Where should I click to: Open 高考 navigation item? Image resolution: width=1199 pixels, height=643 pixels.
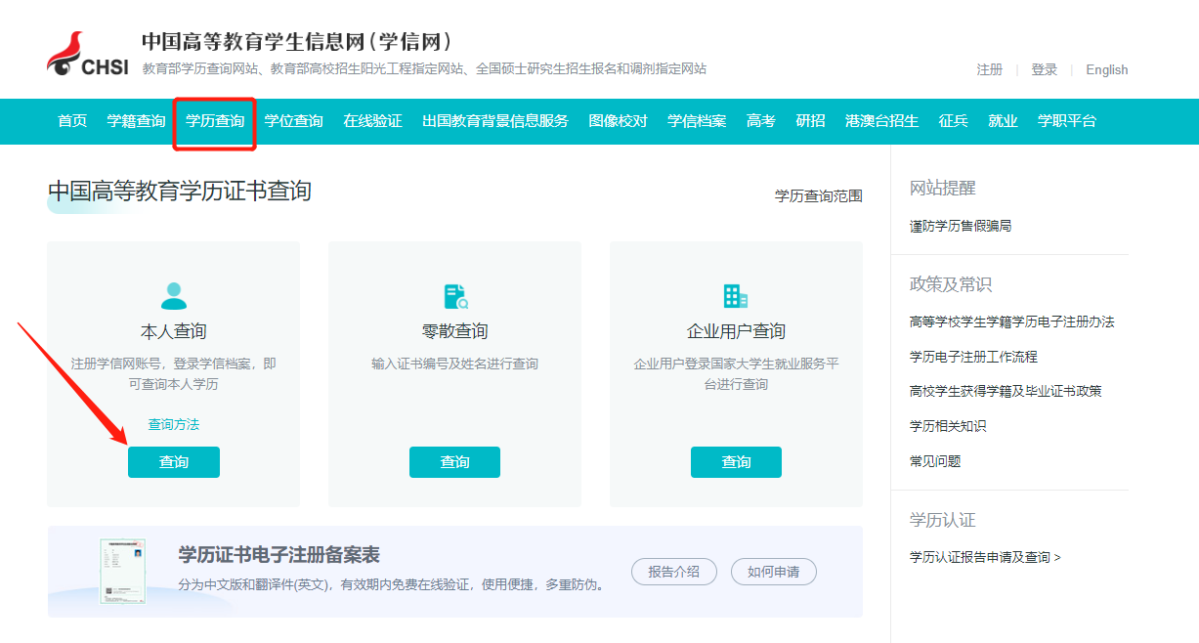[x=761, y=121]
